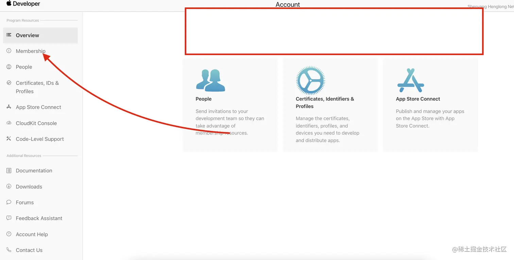Click the Program Resources section label
The image size is (514, 260).
coord(23,20)
